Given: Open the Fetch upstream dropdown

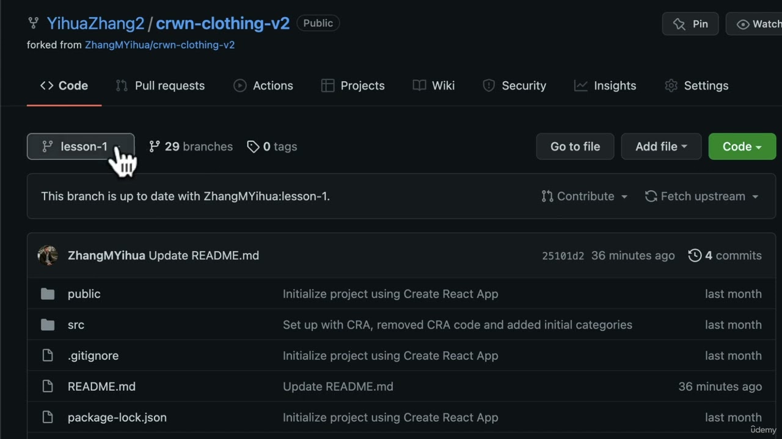Looking at the screenshot, I should [702, 196].
